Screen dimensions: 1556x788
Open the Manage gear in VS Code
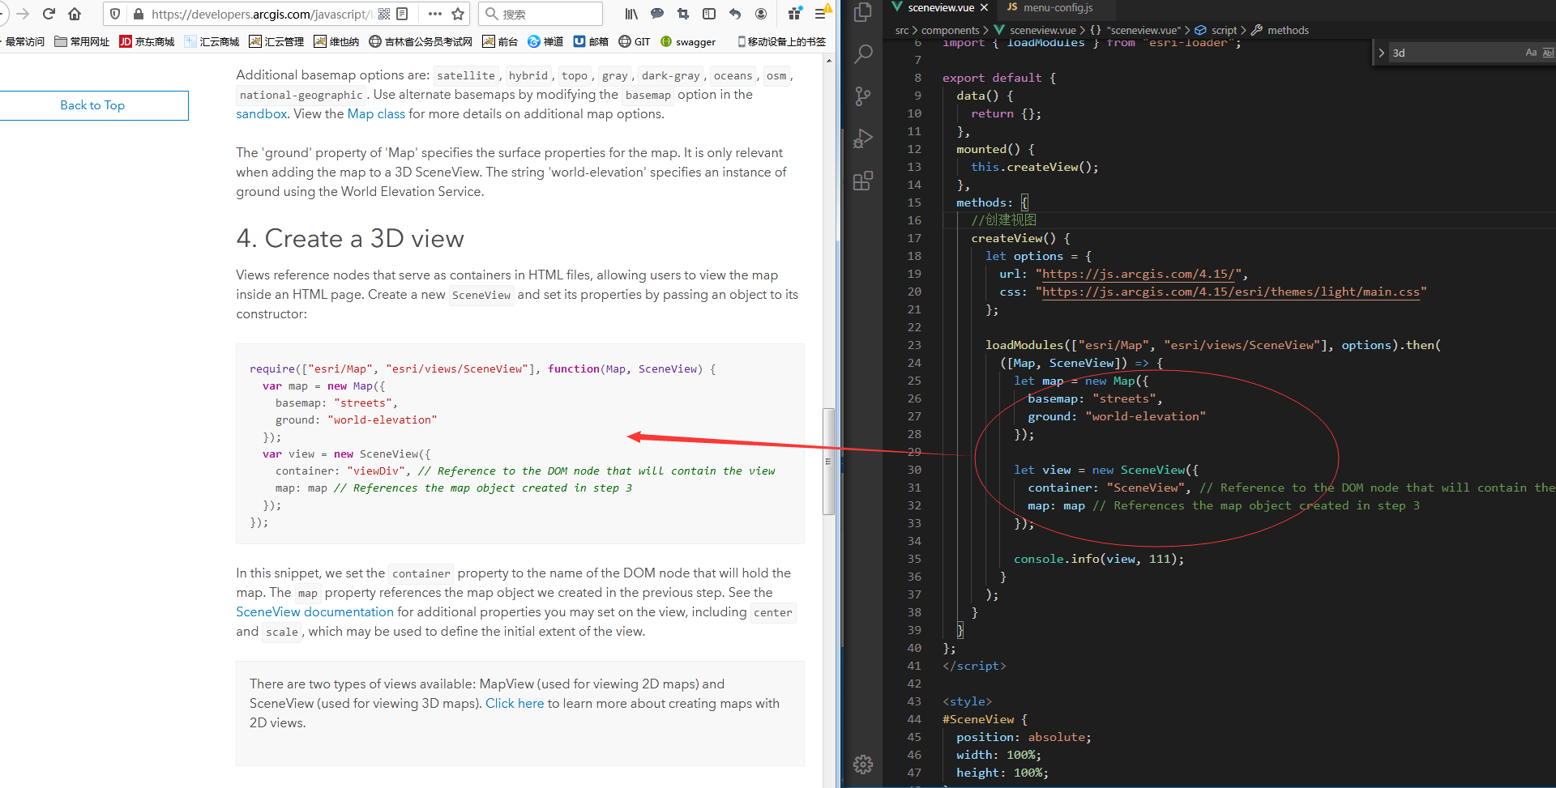(x=863, y=764)
